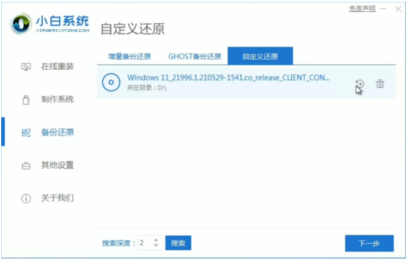
Task: Click the disc icon beside Windows 11 entry
Action: click(111, 83)
